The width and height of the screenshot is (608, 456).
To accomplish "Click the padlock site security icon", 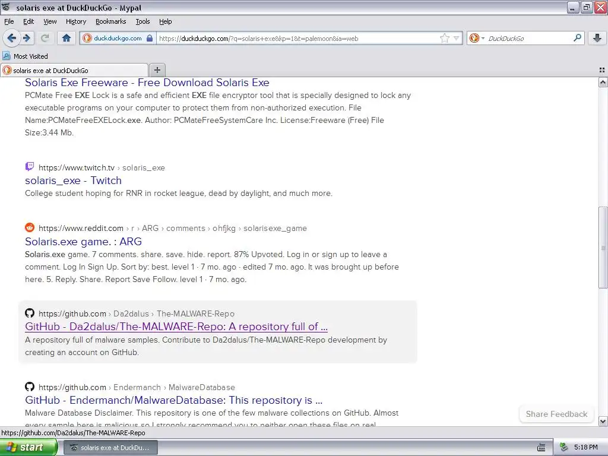I will [150, 38].
